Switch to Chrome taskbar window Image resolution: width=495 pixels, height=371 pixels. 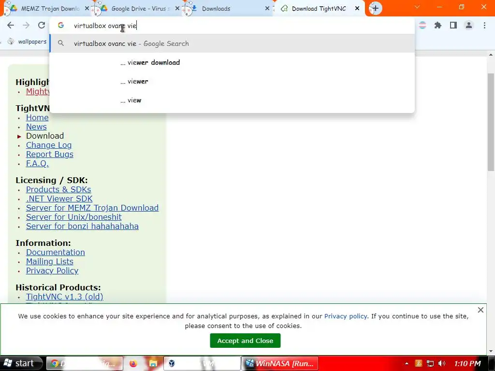[x=85, y=363]
